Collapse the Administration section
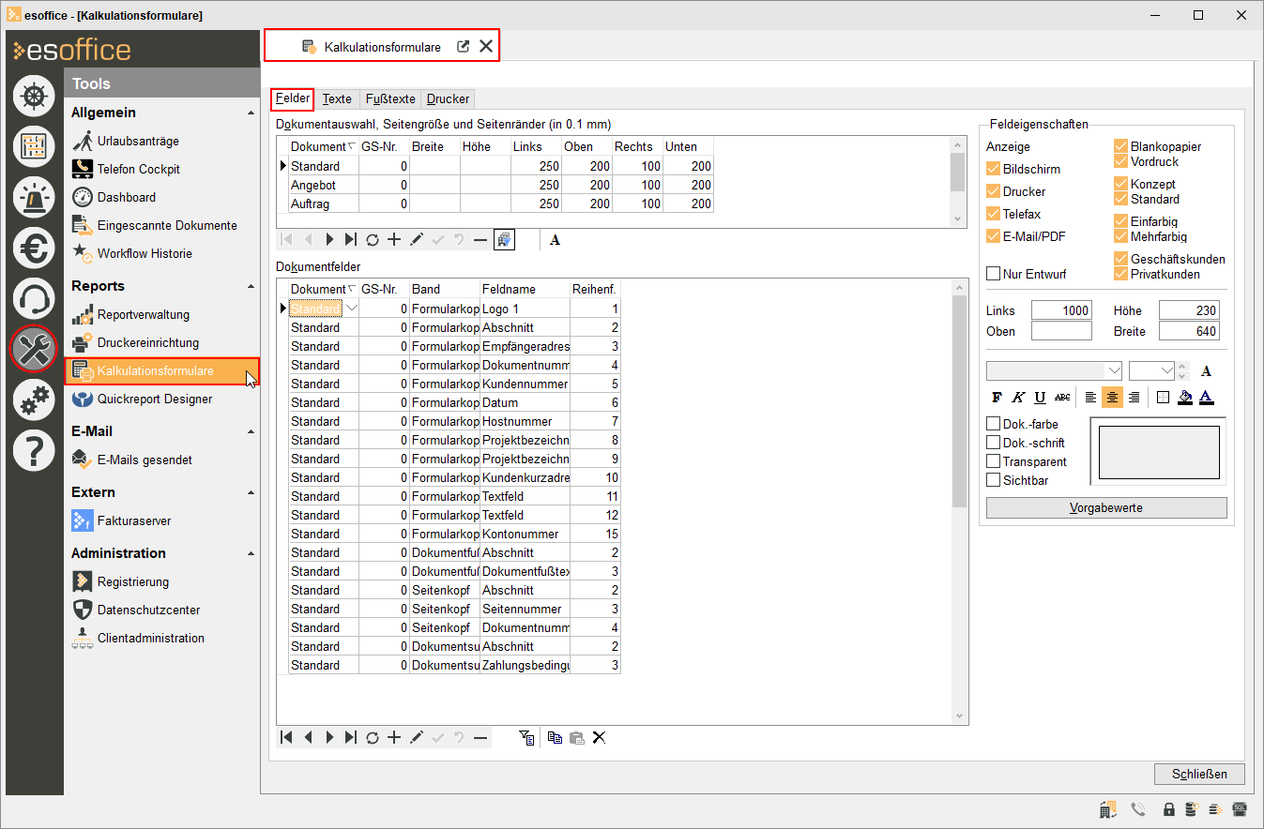 click(x=251, y=554)
